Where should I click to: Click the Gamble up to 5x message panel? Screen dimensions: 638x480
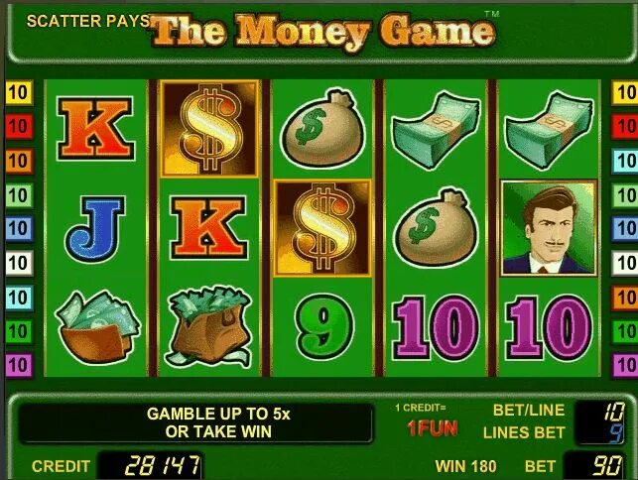click(195, 423)
